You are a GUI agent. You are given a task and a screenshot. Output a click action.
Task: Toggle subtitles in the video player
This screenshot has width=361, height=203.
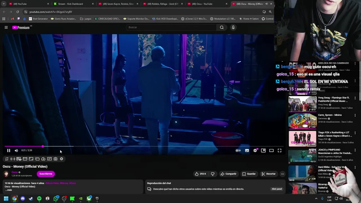[x=247, y=151]
